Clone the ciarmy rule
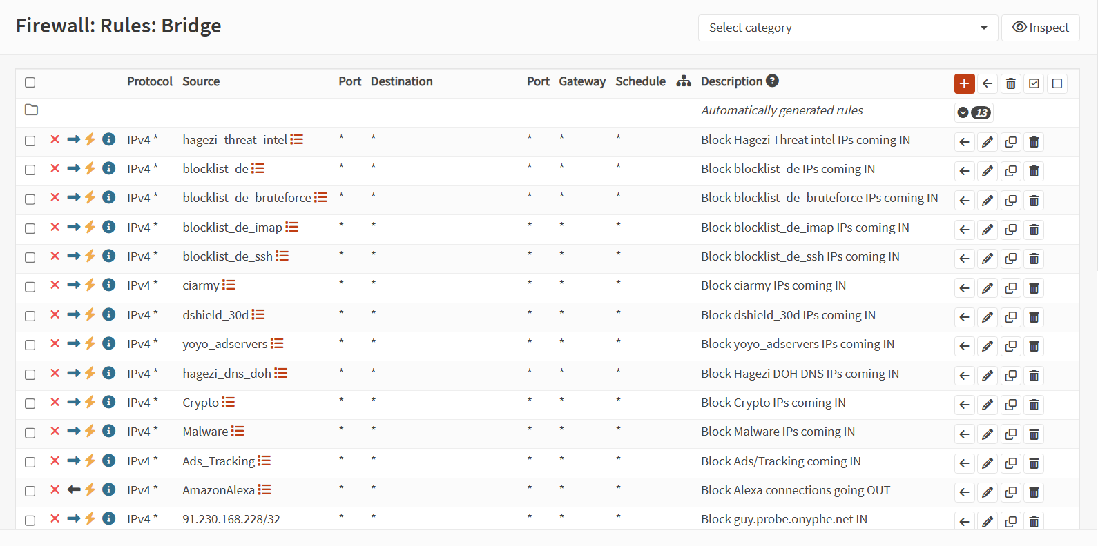 click(1011, 288)
